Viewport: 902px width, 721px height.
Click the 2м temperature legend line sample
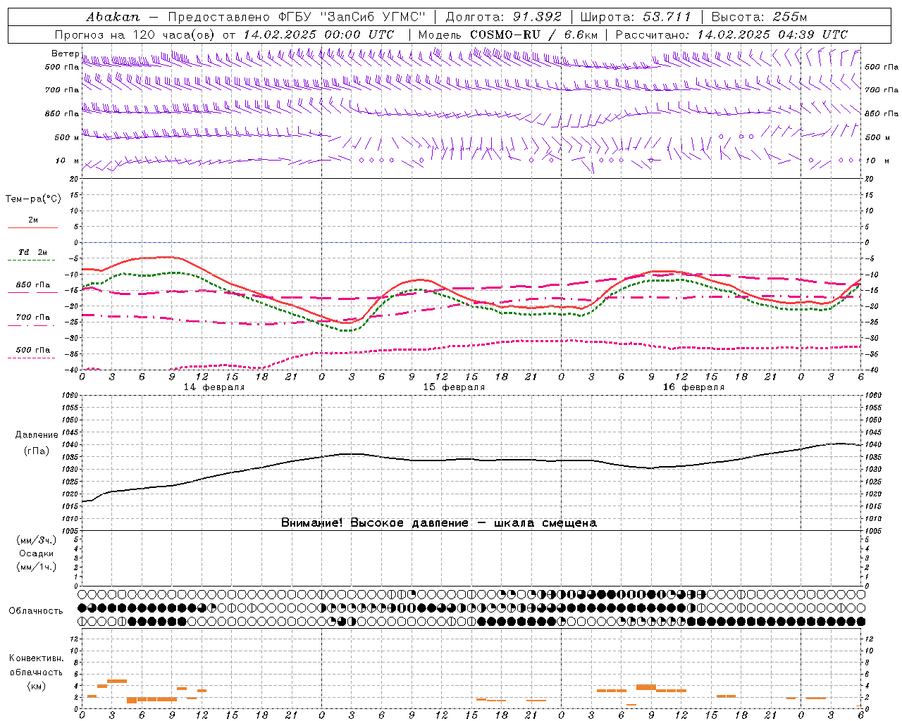click(32, 228)
